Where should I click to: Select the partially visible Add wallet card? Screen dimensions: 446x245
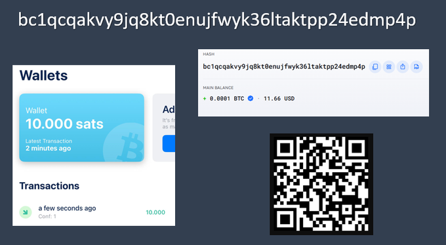(x=164, y=128)
